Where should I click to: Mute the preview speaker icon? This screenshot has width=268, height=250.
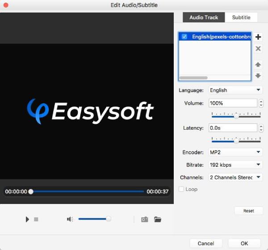pyautogui.click(x=70, y=219)
